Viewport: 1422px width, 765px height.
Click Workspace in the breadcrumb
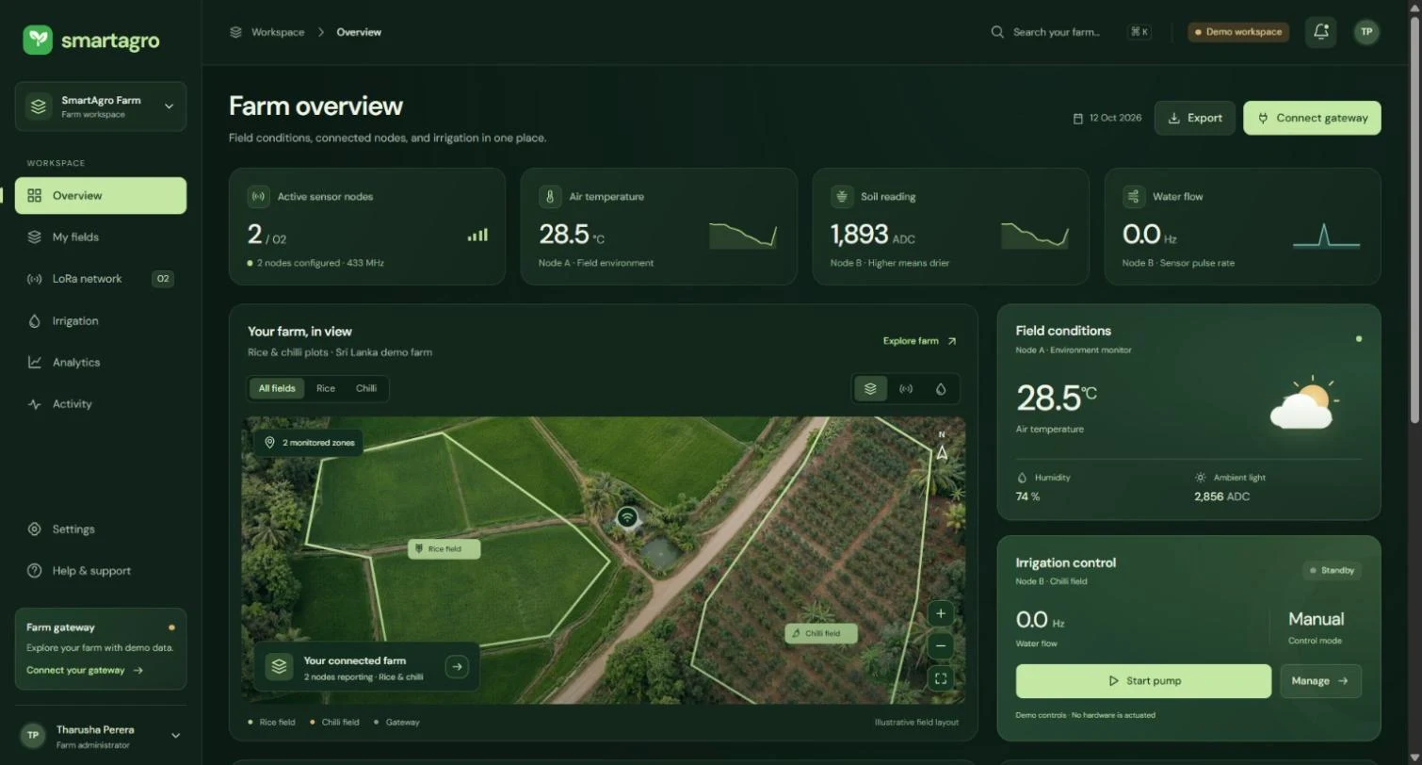coord(278,32)
